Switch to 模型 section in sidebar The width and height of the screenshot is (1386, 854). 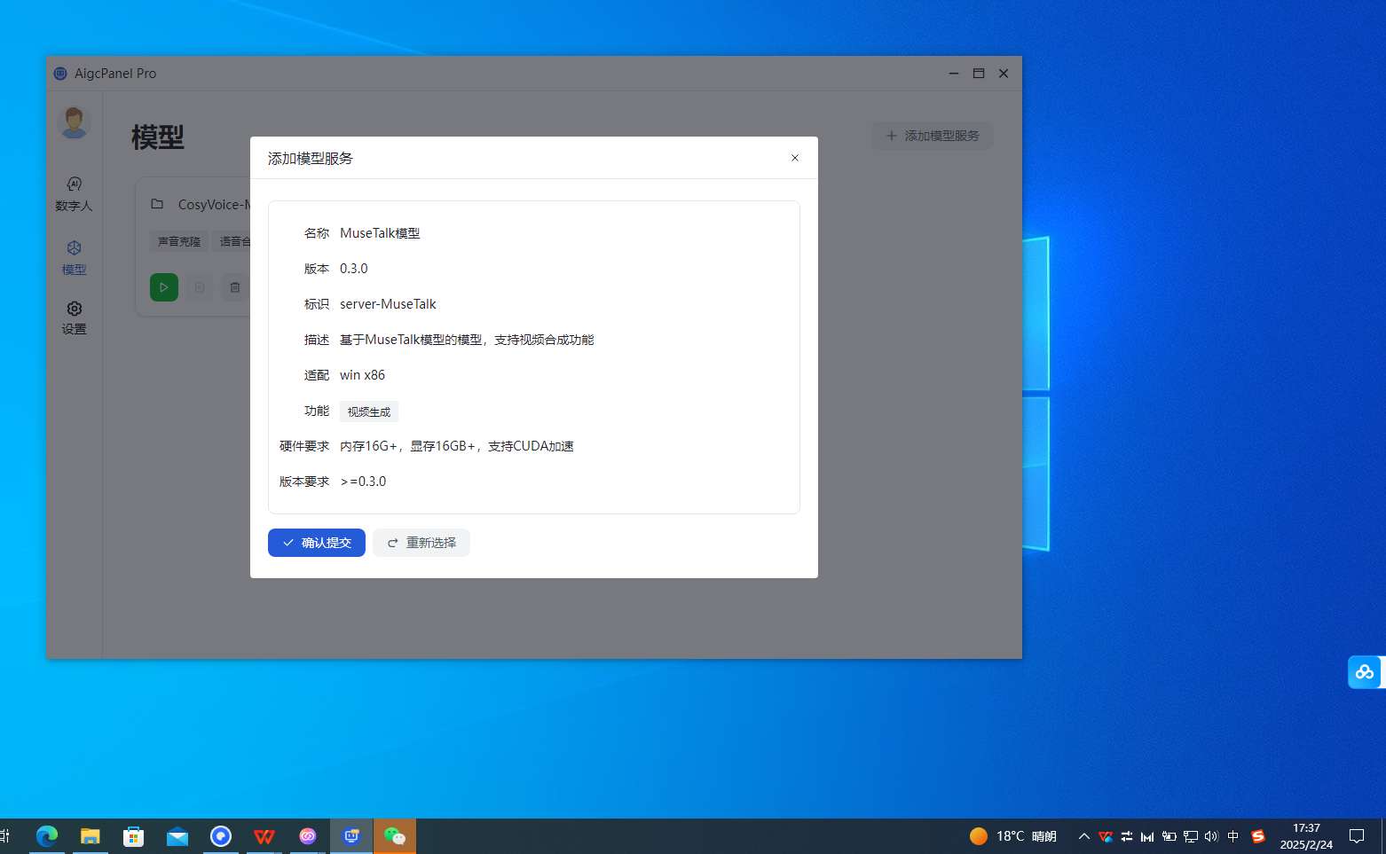pyautogui.click(x=74, y=257)
